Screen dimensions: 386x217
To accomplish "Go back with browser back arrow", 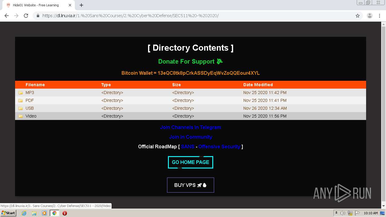I will tap(7, 16).
